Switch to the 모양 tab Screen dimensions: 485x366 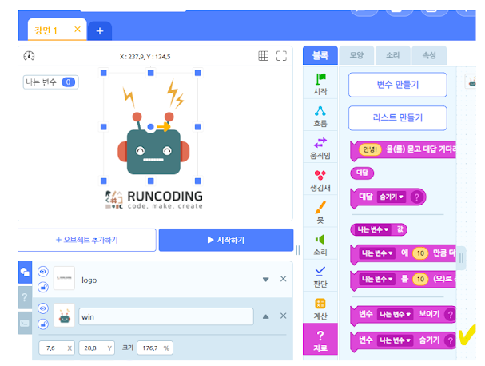coord(356,55)
